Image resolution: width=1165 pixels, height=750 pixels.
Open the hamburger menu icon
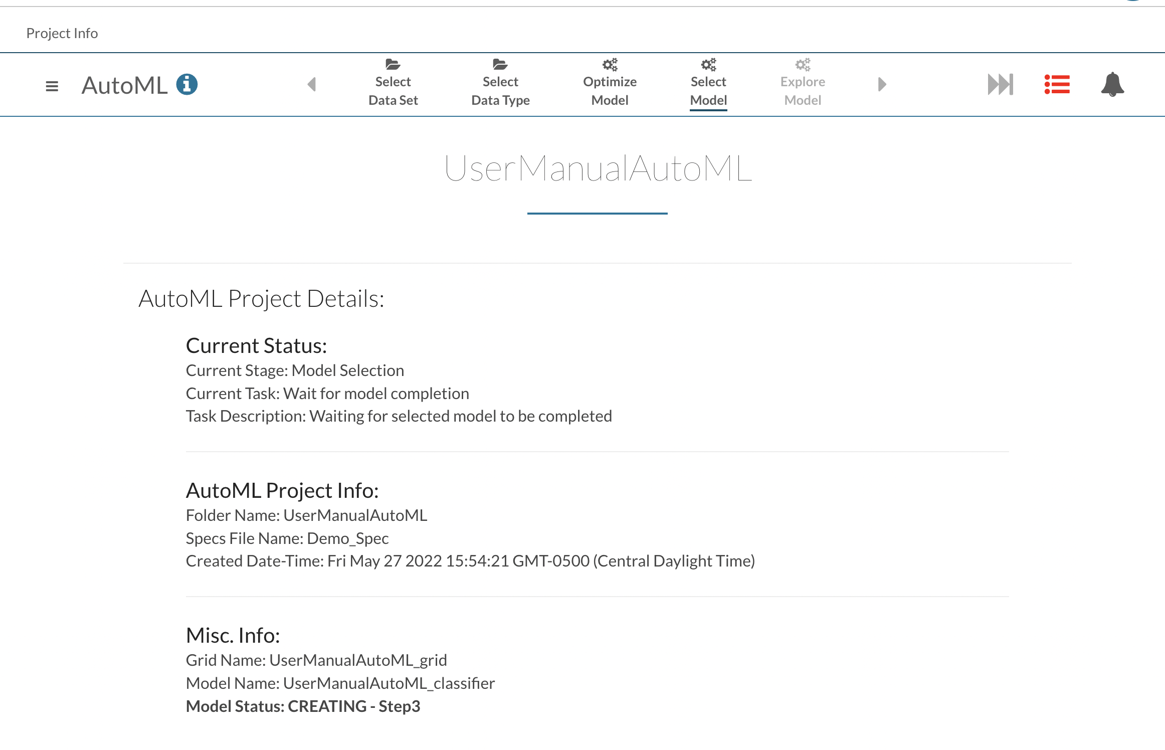(52, 86)
